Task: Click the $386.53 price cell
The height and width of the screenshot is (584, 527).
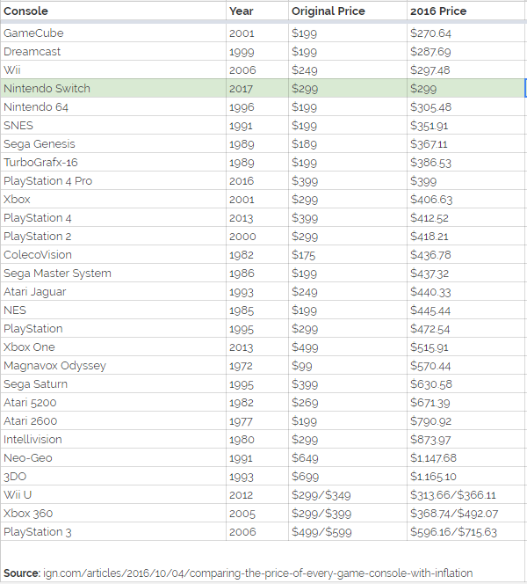Action: 466,163
